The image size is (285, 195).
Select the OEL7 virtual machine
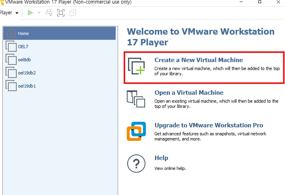point(60,47)
